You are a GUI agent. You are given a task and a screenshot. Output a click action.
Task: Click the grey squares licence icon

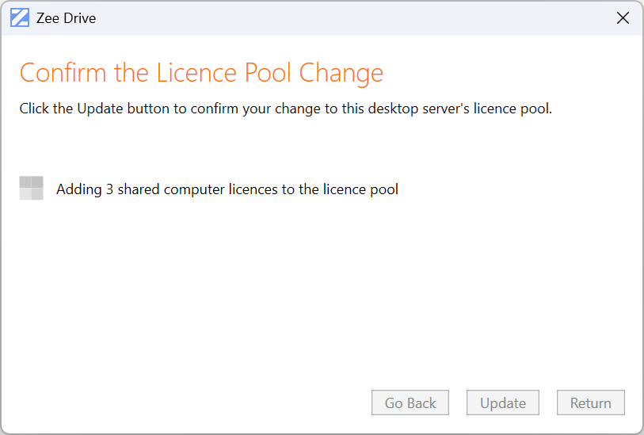tap(31, 189)
